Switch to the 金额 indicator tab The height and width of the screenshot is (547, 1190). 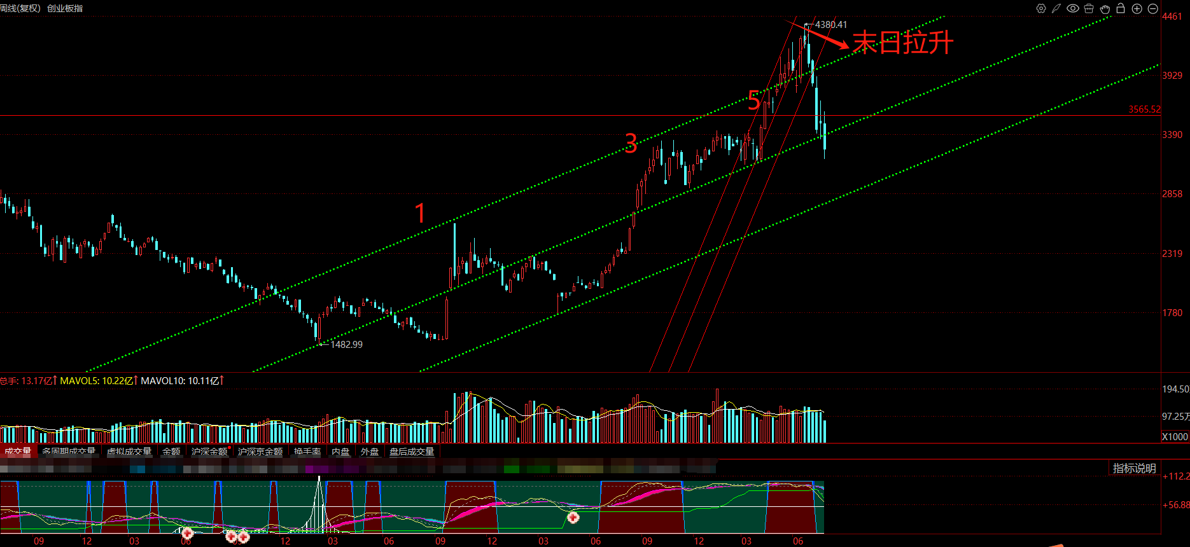[x=171, y=452]
